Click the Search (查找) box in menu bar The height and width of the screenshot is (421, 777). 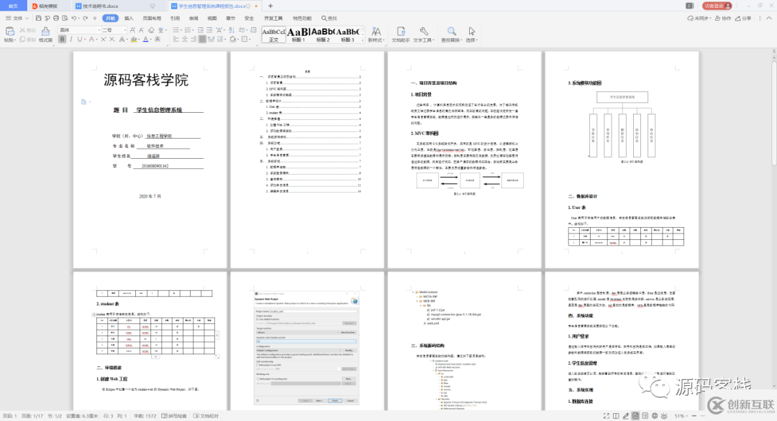click(x=330, y=18)
